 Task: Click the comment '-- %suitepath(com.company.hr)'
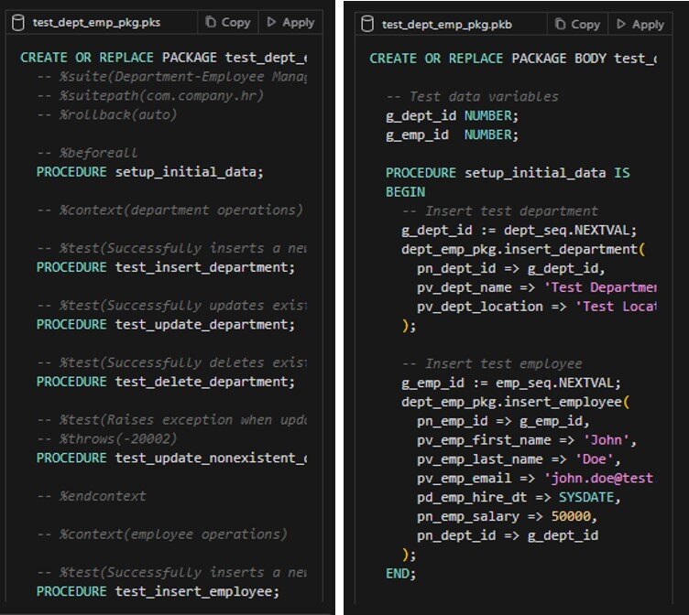[150, 96]
